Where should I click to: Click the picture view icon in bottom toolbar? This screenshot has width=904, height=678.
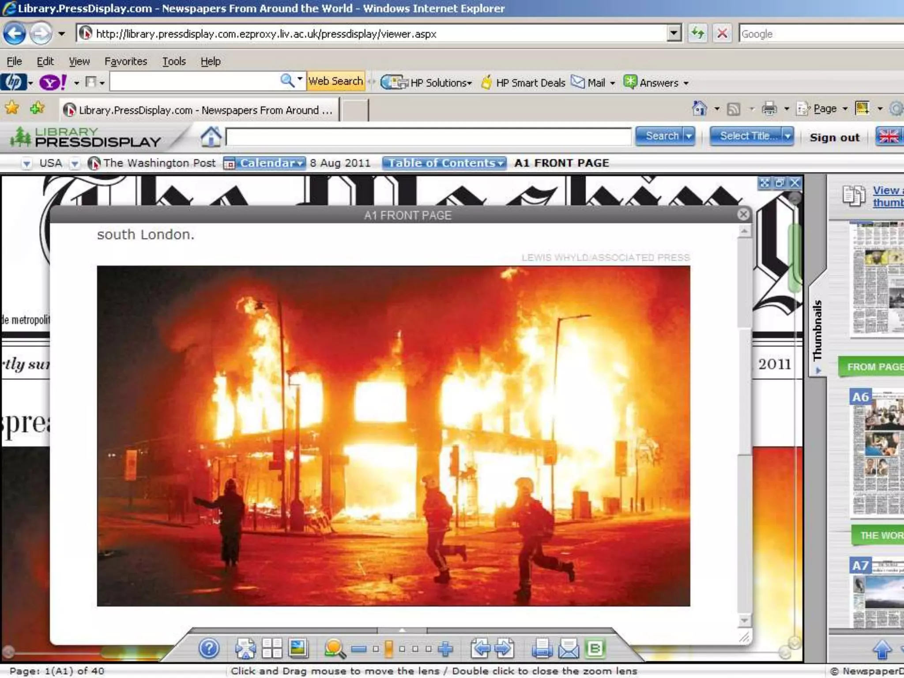click(298, 648)
